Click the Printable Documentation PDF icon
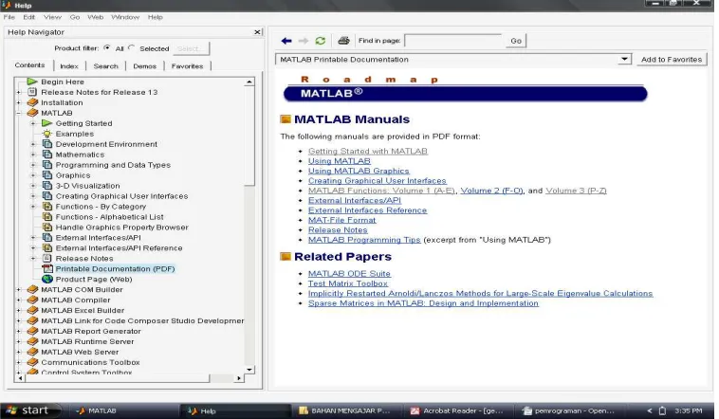 (x=47, y=268)
